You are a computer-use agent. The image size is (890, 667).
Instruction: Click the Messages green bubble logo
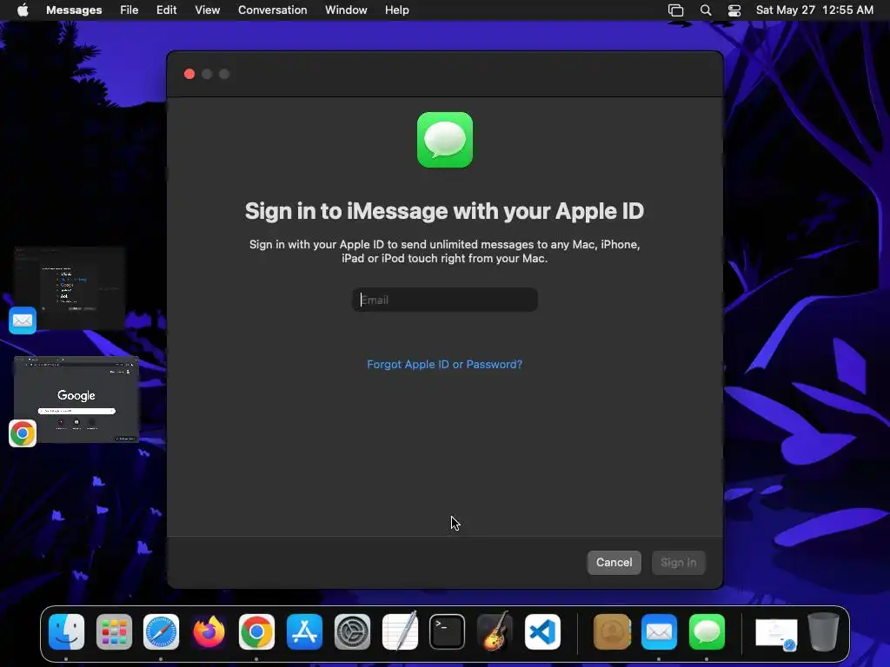click(x=445, y=140)
